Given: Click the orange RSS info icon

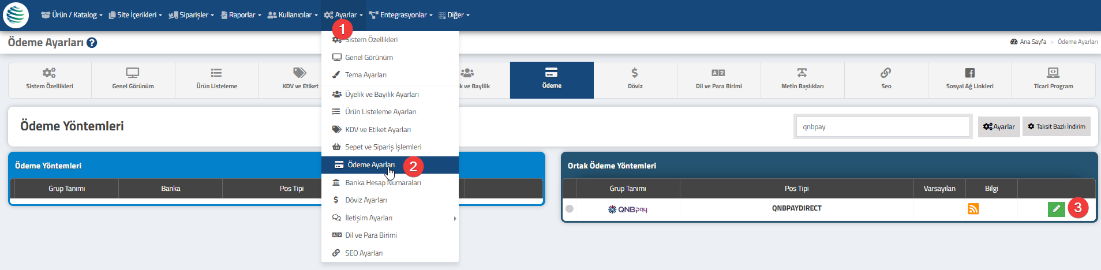Looking at the screenshot, I should (973, 209).
